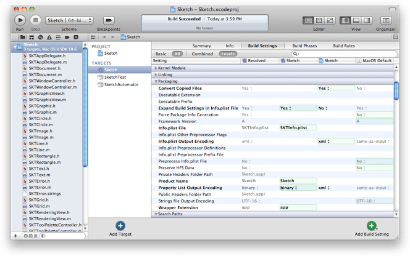
Task: Select the Sketch project under PROJECT
Action: tap(107, 53)
